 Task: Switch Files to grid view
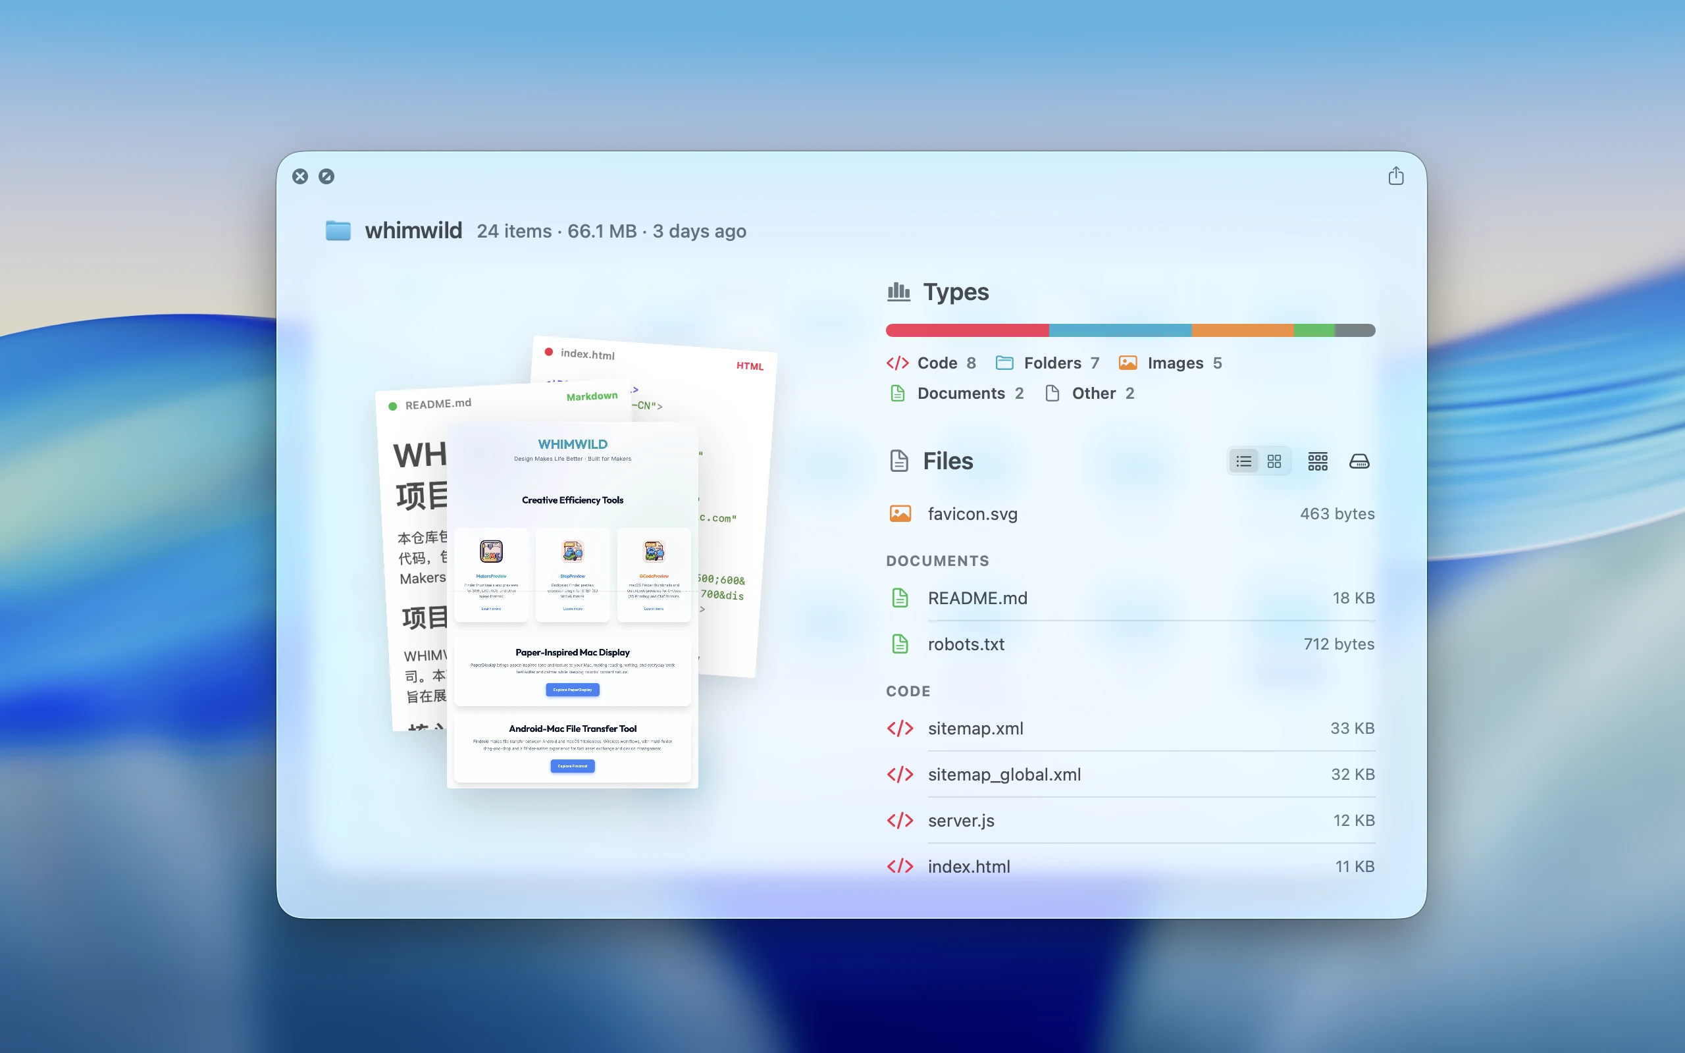coord(1274,461)
